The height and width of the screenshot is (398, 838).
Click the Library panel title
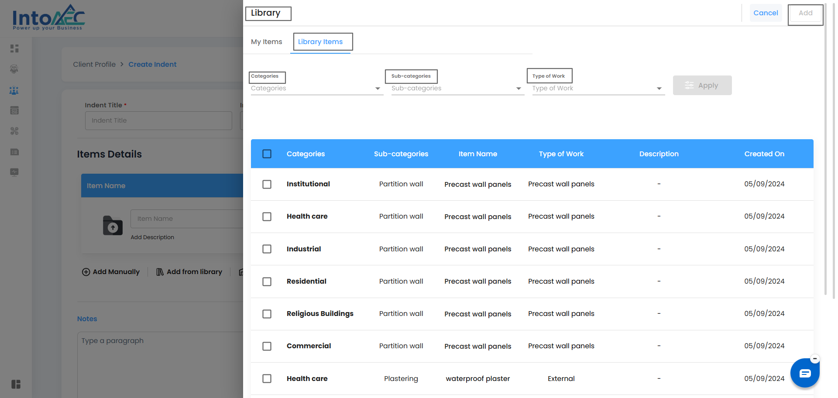point(266,13)
